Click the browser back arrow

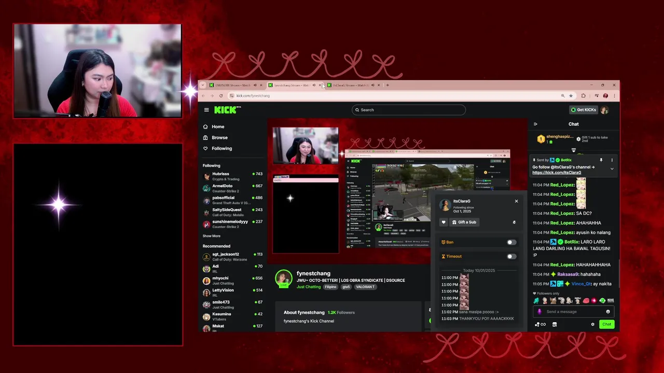[x=203, y=96]
